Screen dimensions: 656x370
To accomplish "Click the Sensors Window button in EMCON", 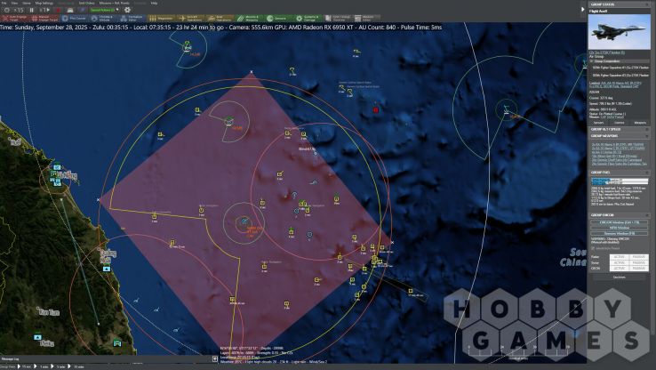I will [620, 233].
